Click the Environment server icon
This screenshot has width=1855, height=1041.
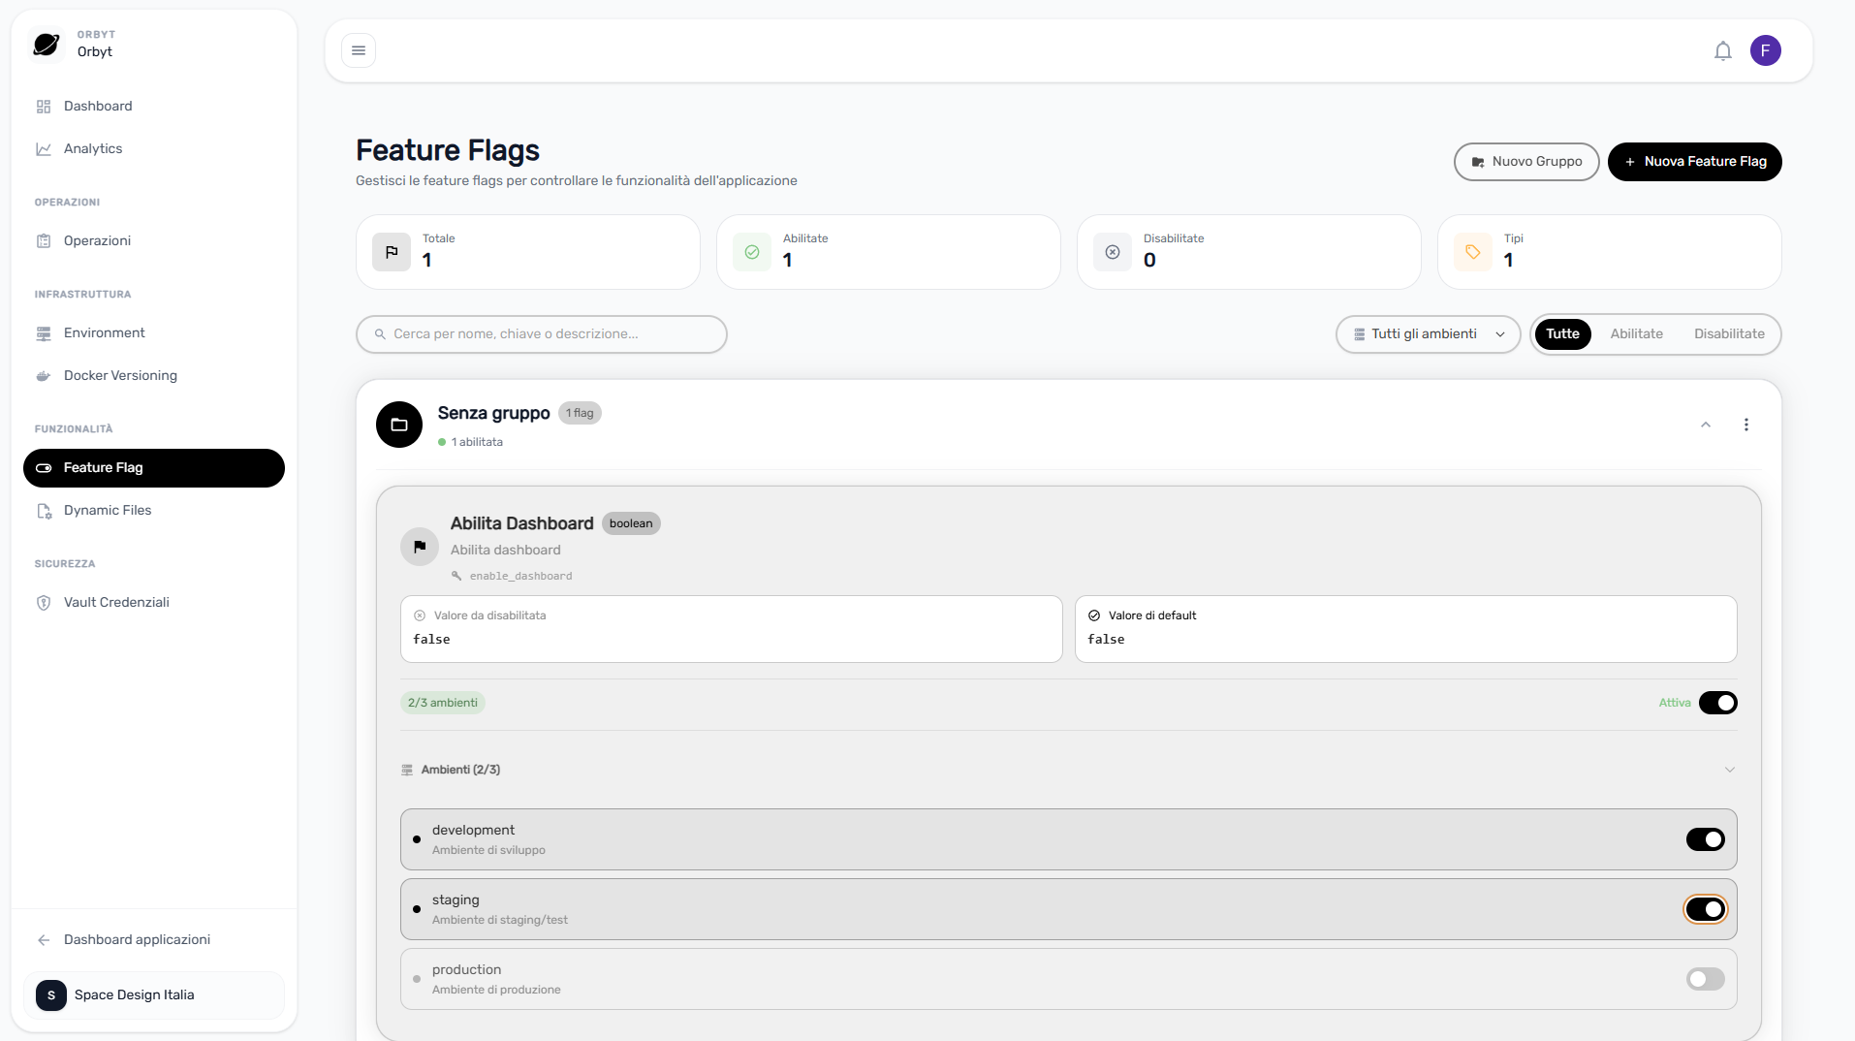click(44, 333)
